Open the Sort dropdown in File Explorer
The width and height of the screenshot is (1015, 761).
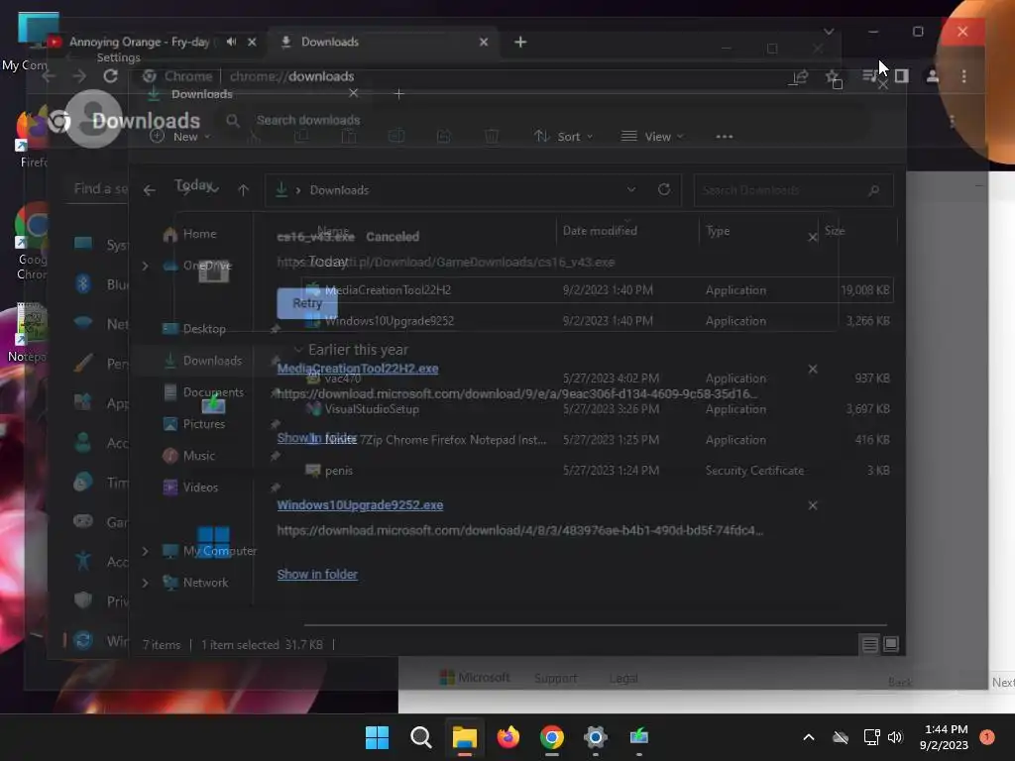[x=563, y=137]
